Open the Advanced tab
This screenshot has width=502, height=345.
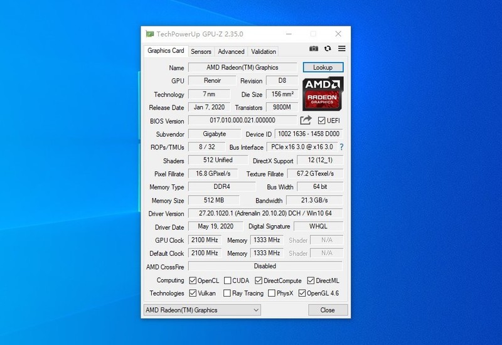tap(231, 51)
